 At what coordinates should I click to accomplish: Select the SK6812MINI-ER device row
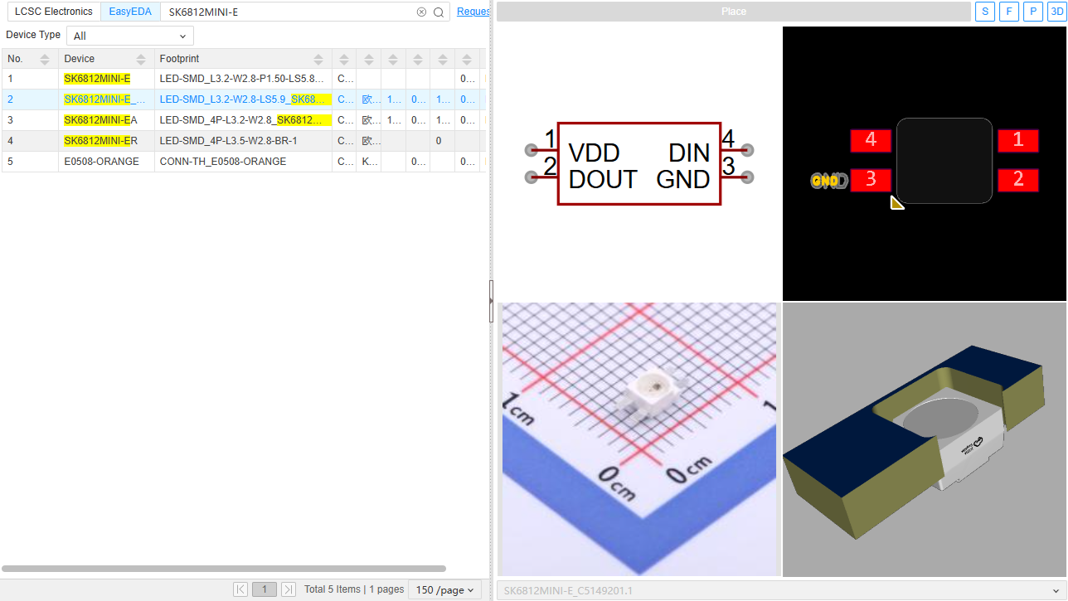tap(100, 141)
